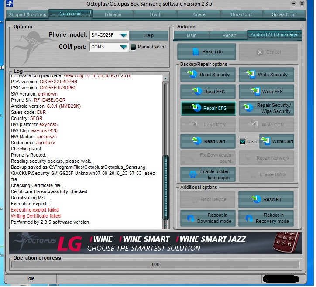Click the Read Security label

[x=215, y=75]
